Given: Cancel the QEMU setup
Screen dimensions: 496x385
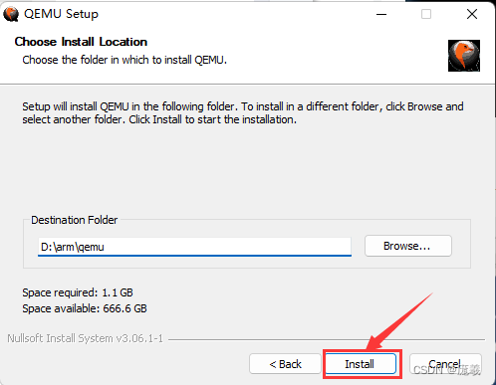Looking at the screenshot, I should [x=445, y=364].
